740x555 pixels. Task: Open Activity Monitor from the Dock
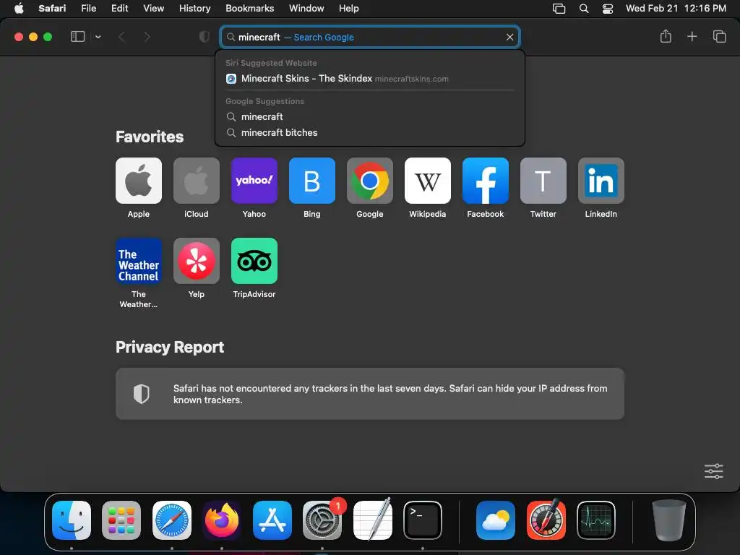596,520
